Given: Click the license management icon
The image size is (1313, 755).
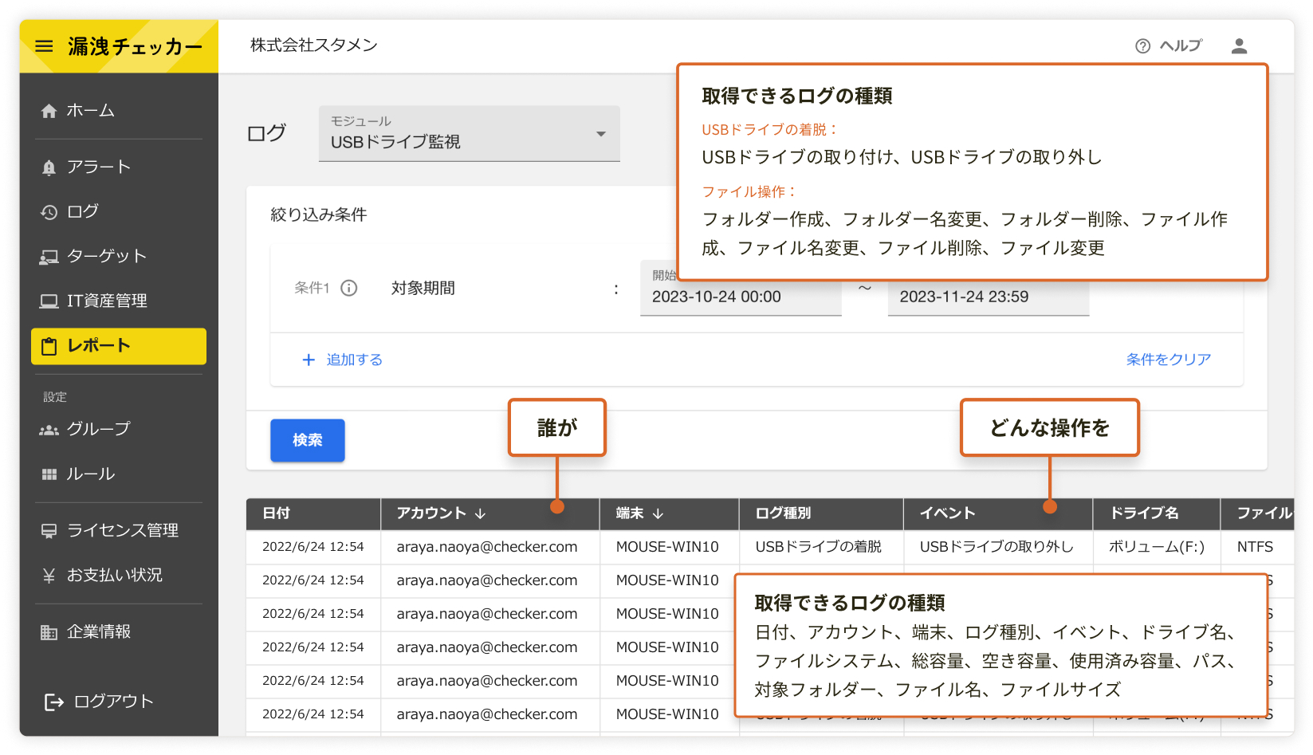Looking at the screenshot, I should point(49,531).
